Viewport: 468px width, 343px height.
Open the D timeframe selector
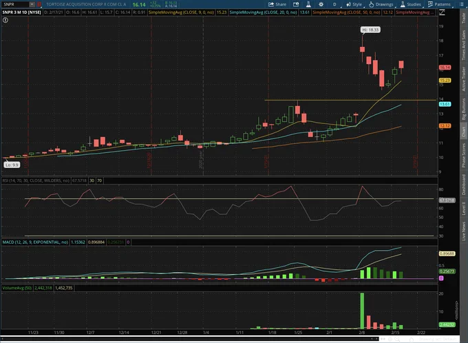[334, 5]
